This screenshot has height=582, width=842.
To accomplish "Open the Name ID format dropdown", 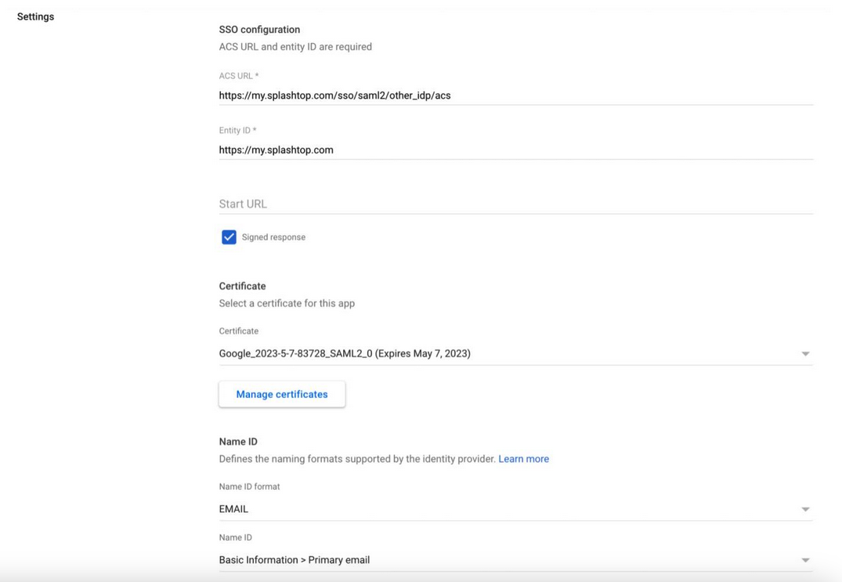I will [x=516, y=509].
